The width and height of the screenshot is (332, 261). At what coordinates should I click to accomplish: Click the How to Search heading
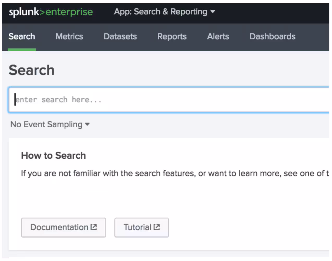[53, 156]
